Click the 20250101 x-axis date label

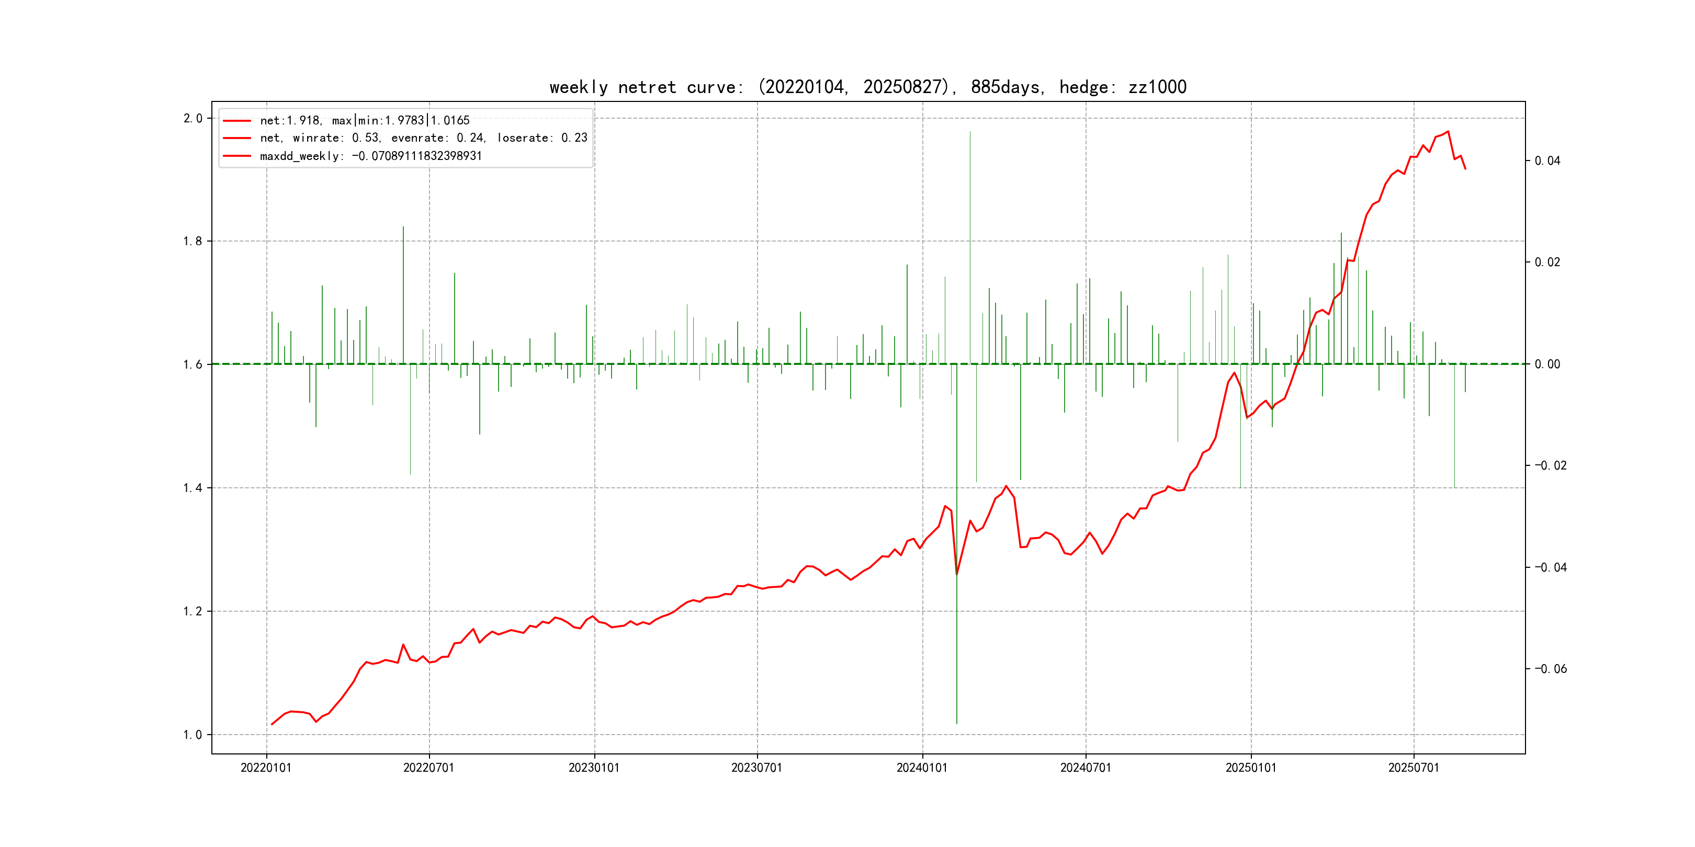coord(1250,768)
